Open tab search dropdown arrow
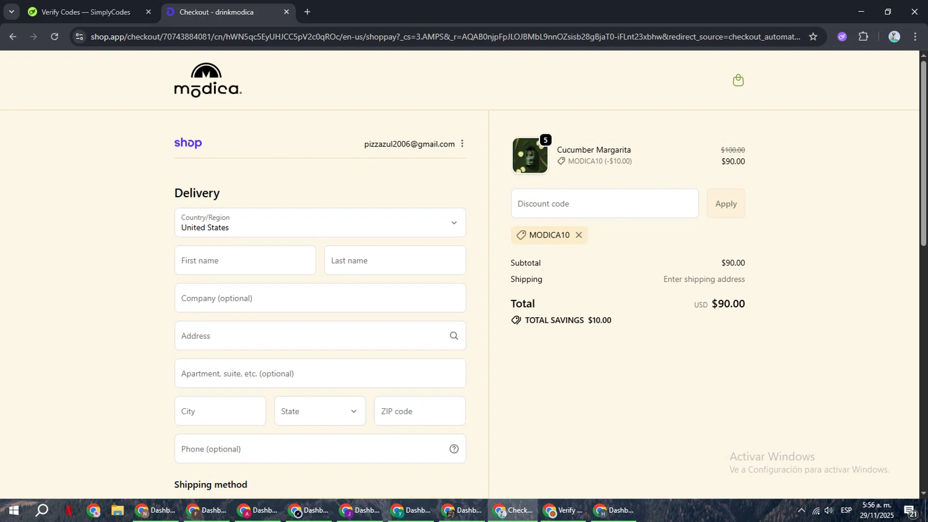 pos(11,12)
